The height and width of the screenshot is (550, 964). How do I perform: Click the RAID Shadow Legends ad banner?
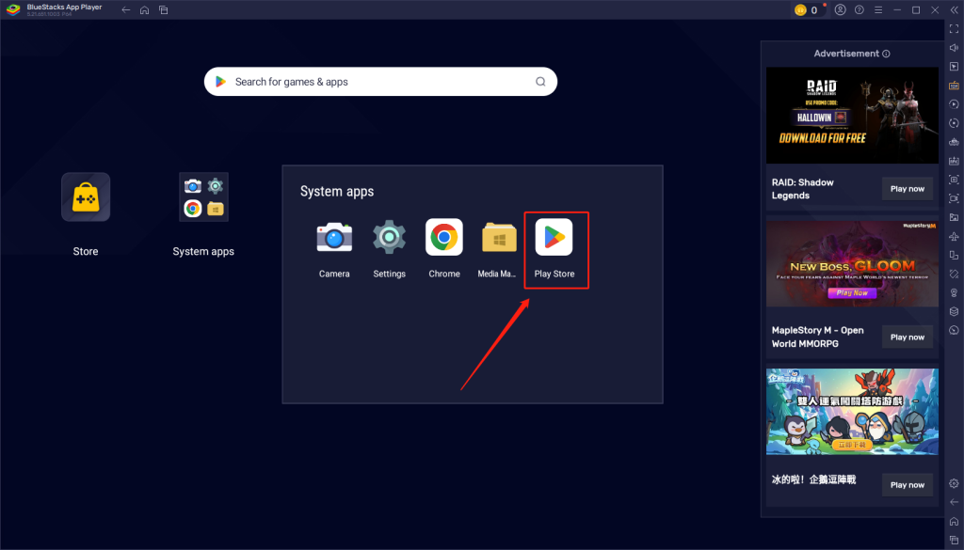click(x=852, y=116)
